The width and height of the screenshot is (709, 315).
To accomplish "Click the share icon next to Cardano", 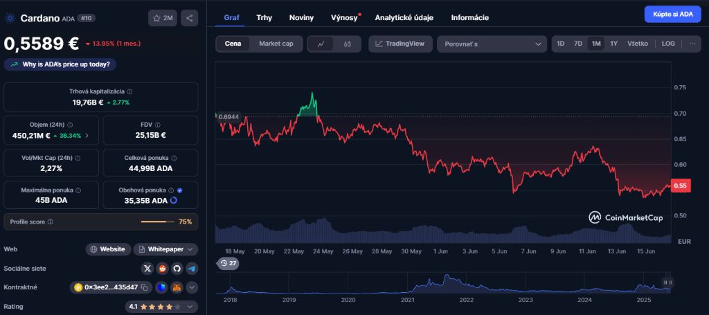I will 190,18.
